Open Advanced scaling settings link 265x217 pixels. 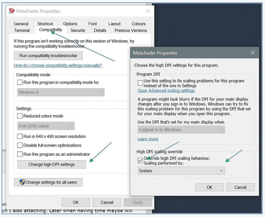click(x=166, y=91)
